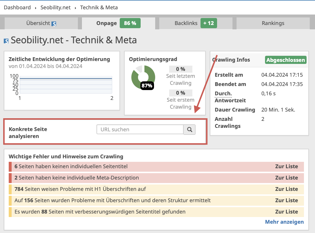
Task: Open Zur Liste for improvable Seitentitel
Action: 287,212
